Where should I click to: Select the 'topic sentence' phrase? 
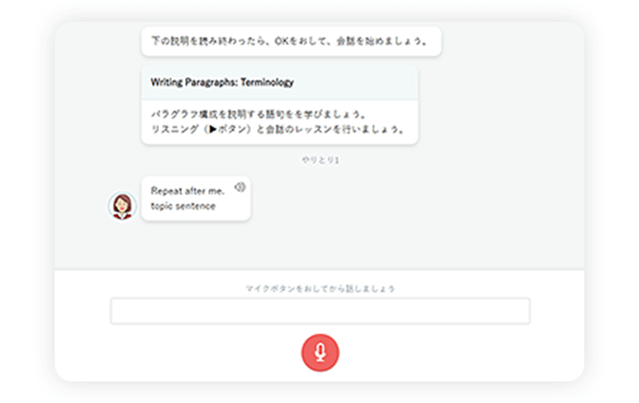(x=183, y=206)
